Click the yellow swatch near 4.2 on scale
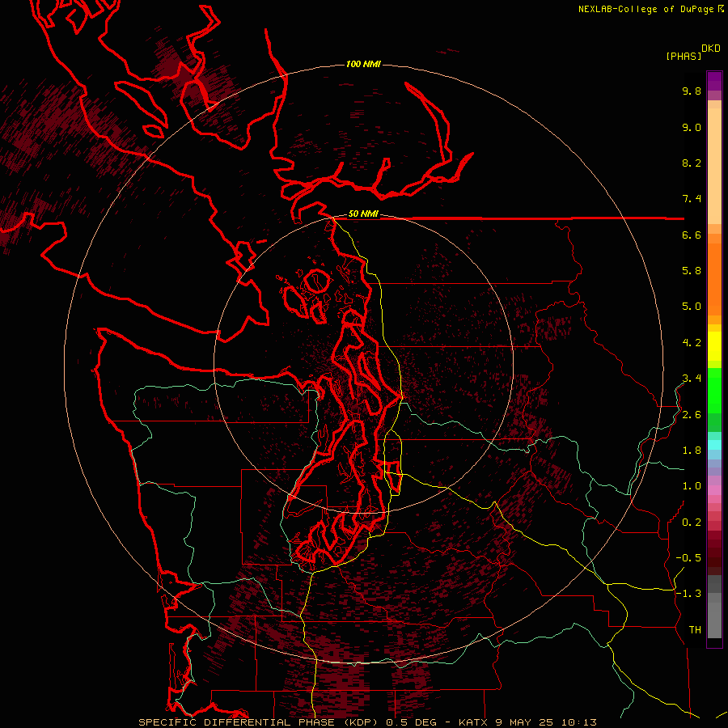This screenshot has height=728, width=728. tap(714, 346)
